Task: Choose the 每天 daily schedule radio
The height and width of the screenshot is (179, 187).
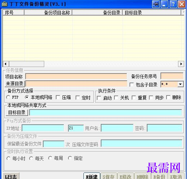Action: [x=31, y=158]
